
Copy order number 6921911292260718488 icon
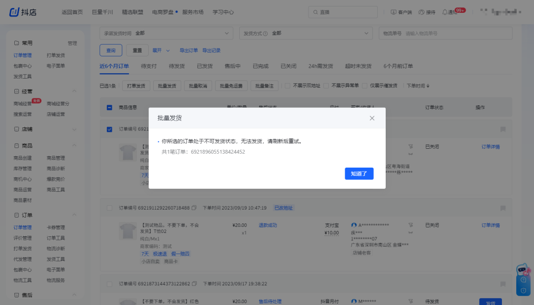[x=194, y=208]
